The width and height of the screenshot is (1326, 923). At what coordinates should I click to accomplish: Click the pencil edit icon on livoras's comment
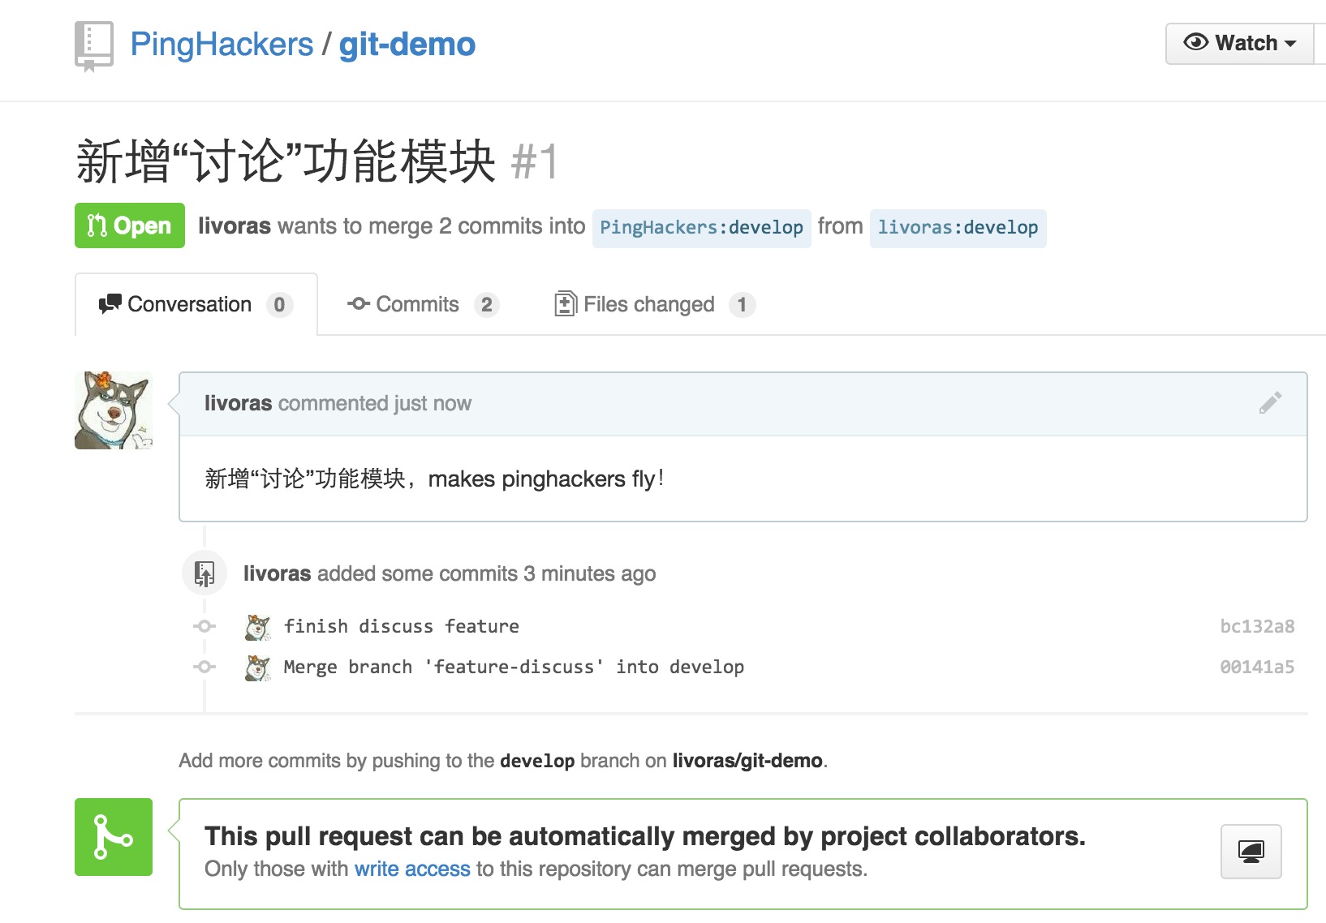pyautogui.click(x=1272, y=401)
